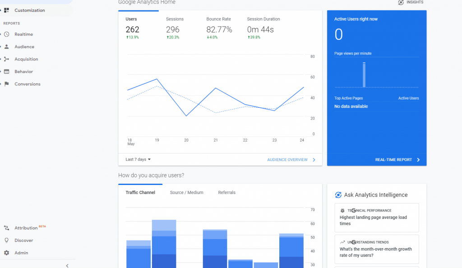Click the Users value 262
This screenshot has height=268, width=462.
(132, 29)
